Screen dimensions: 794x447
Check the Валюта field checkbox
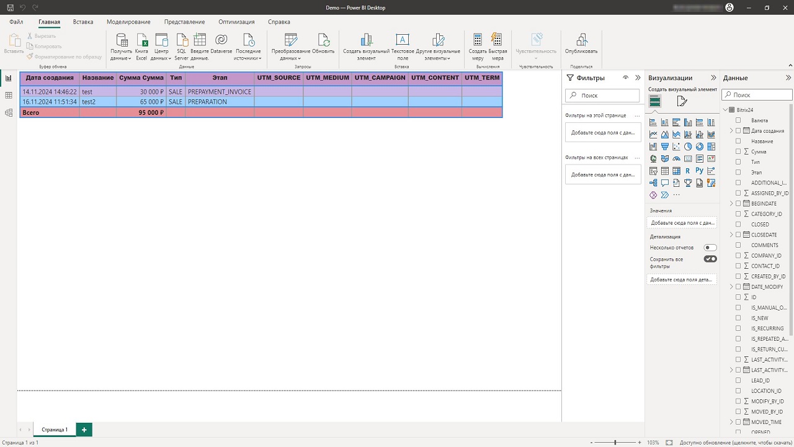point(738,120)
